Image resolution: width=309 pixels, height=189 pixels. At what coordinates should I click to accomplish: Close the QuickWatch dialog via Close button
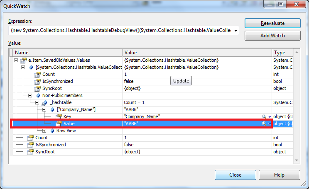coord(235,175)
